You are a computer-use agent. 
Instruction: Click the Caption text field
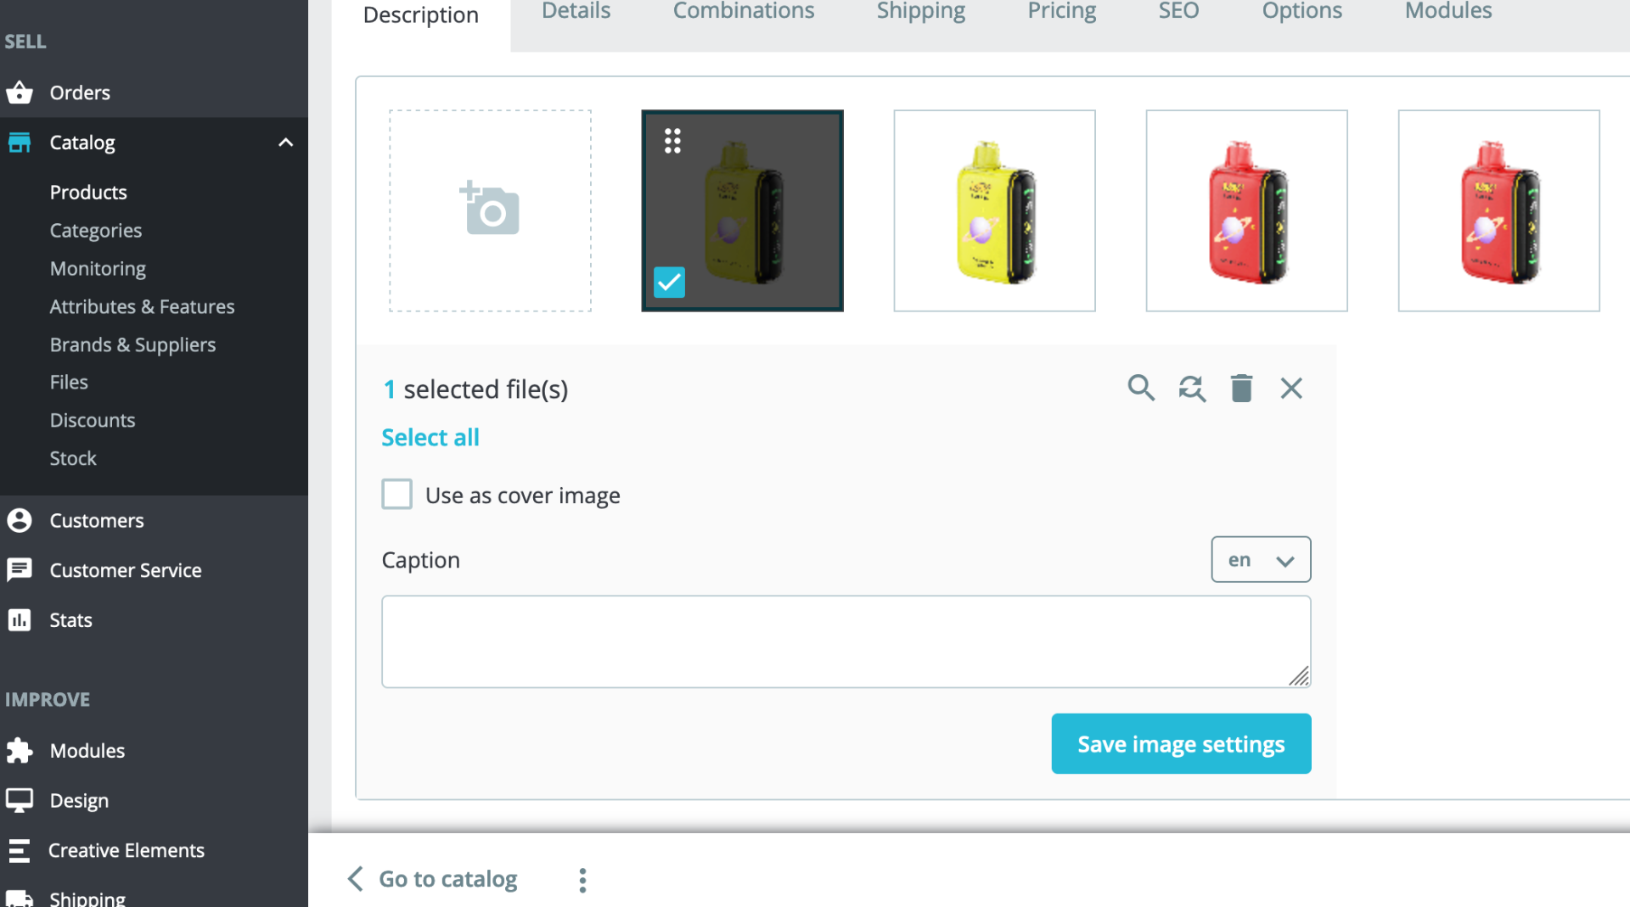click(x=846, y=641)
